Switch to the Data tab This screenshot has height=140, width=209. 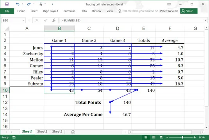[x=84, y=11]
